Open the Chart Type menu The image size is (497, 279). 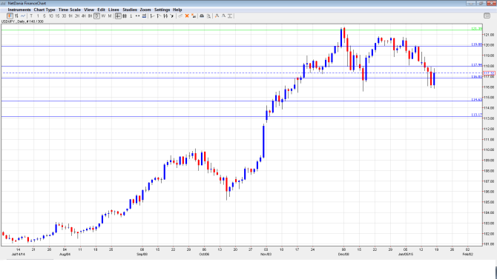point(45,10)
